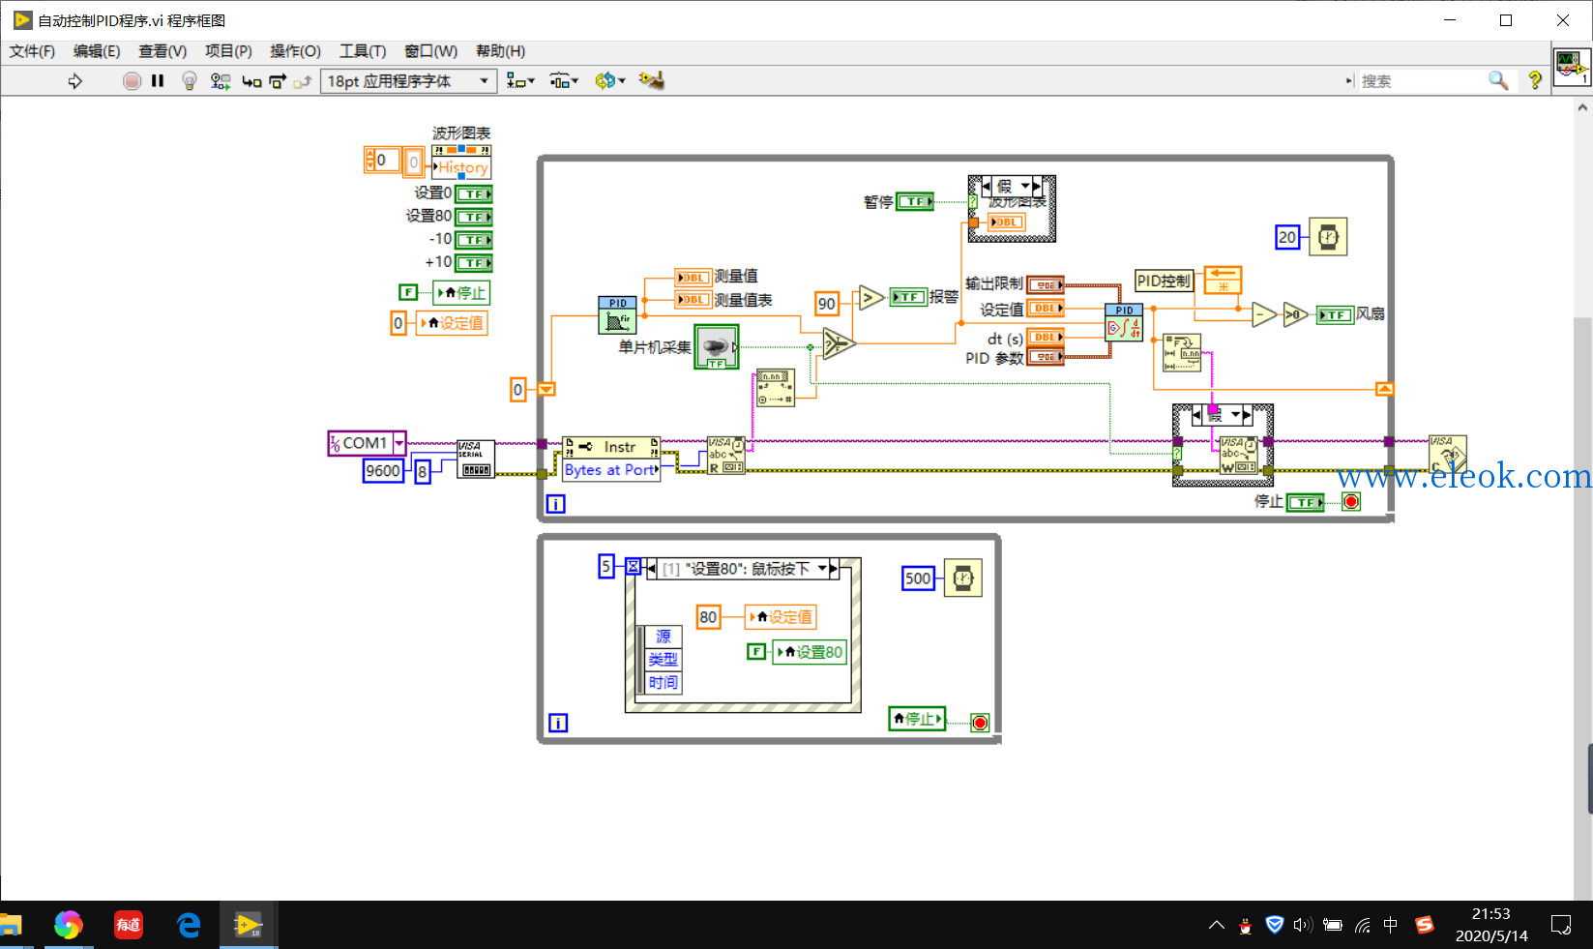Click the 风扇 boolean indicator terminal
1593x949 pixels.
coord(1335,314)
